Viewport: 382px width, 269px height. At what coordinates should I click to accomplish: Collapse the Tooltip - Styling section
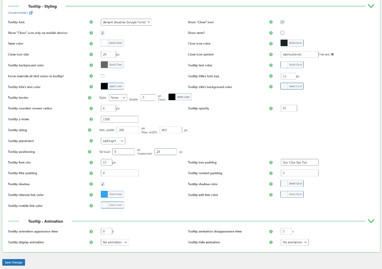click(371, 6)
